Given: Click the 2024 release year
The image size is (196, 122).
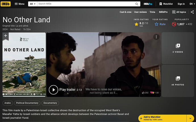Looking at the screenshot, I should [5, 29].
